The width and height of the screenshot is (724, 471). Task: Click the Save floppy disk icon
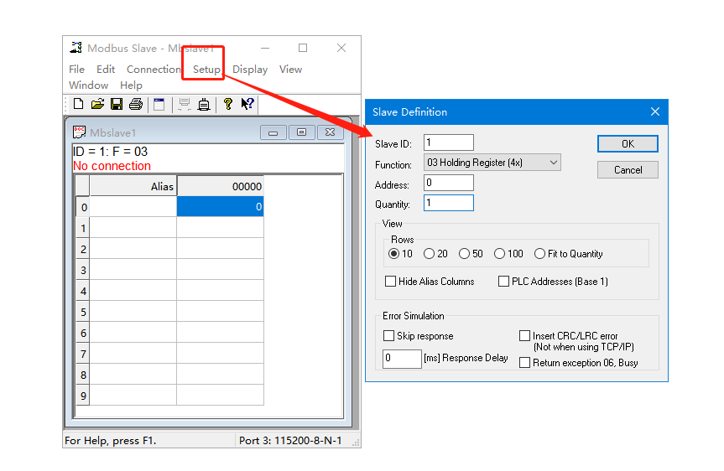pyautogui.click(x=117, y=104)
